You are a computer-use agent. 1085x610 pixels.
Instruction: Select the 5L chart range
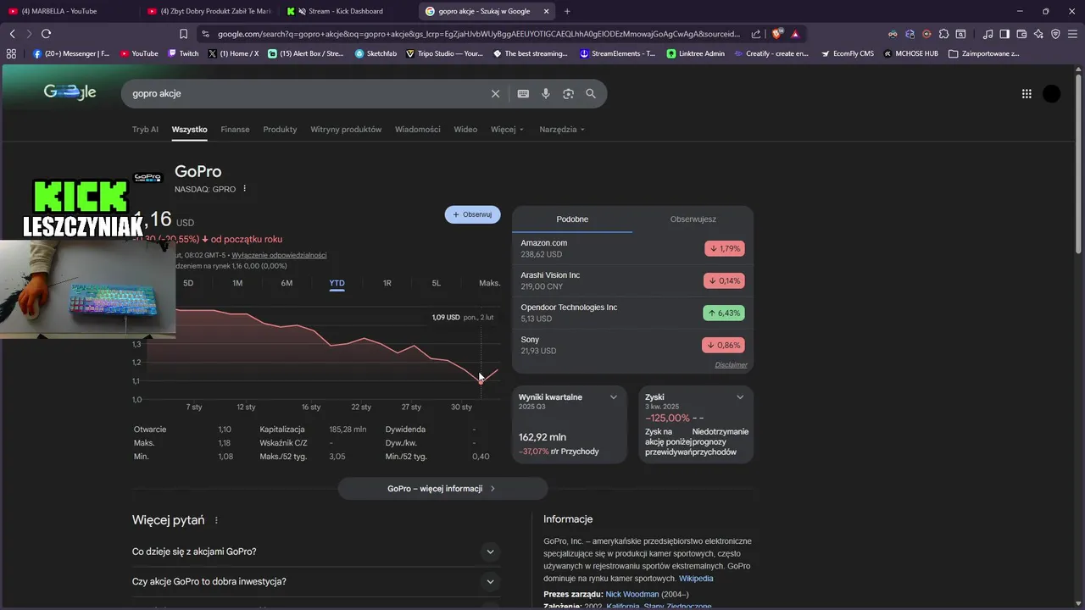click(x=436, y=283)
